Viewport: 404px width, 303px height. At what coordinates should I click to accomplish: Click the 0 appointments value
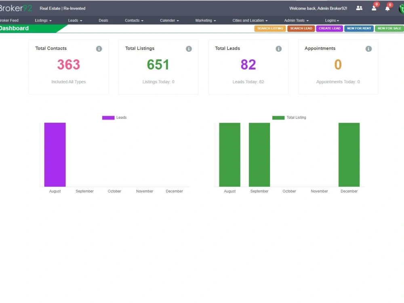pos(338,64)
